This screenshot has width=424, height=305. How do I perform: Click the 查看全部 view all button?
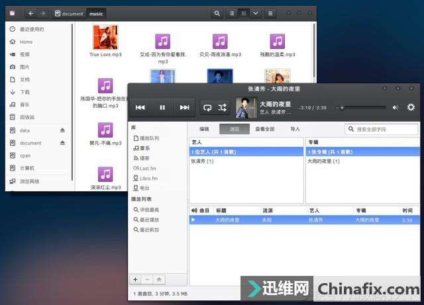coord(265,129)
